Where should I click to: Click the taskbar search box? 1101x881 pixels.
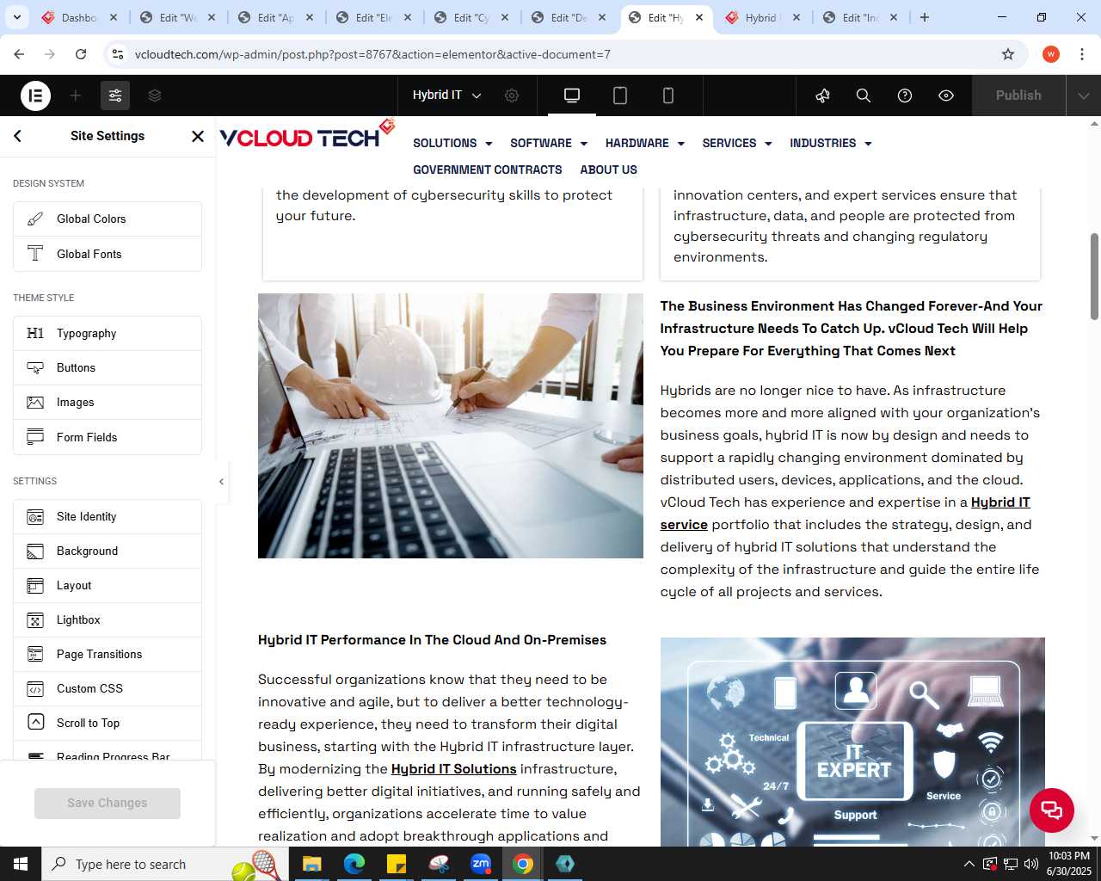[163, 864]
